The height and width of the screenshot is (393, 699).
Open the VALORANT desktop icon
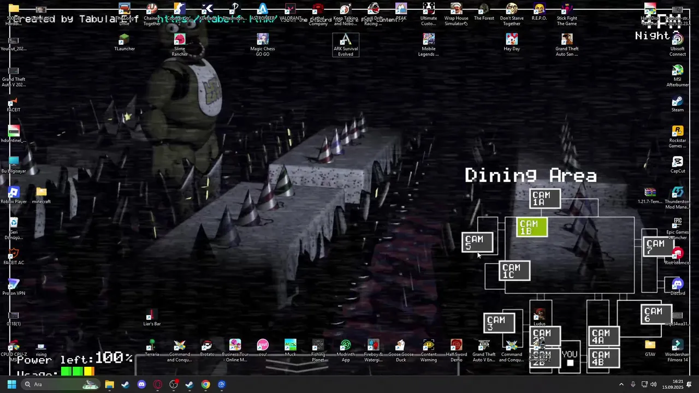[291, 12]
